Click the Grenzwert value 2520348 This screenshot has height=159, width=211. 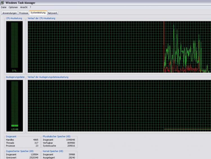[x=34, y=158]
